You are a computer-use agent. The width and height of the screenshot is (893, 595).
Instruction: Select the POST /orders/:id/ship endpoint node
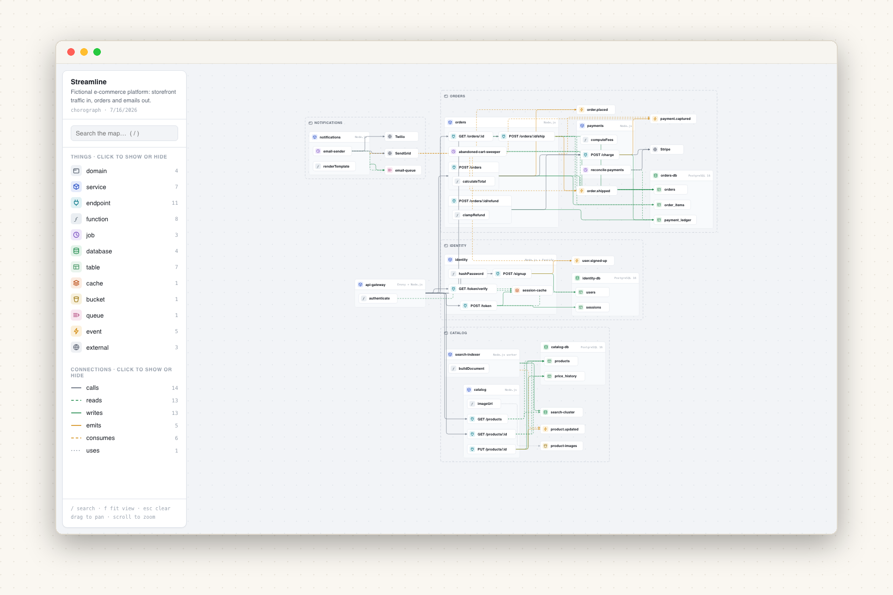pyautogui.click(x=526, y=136)
